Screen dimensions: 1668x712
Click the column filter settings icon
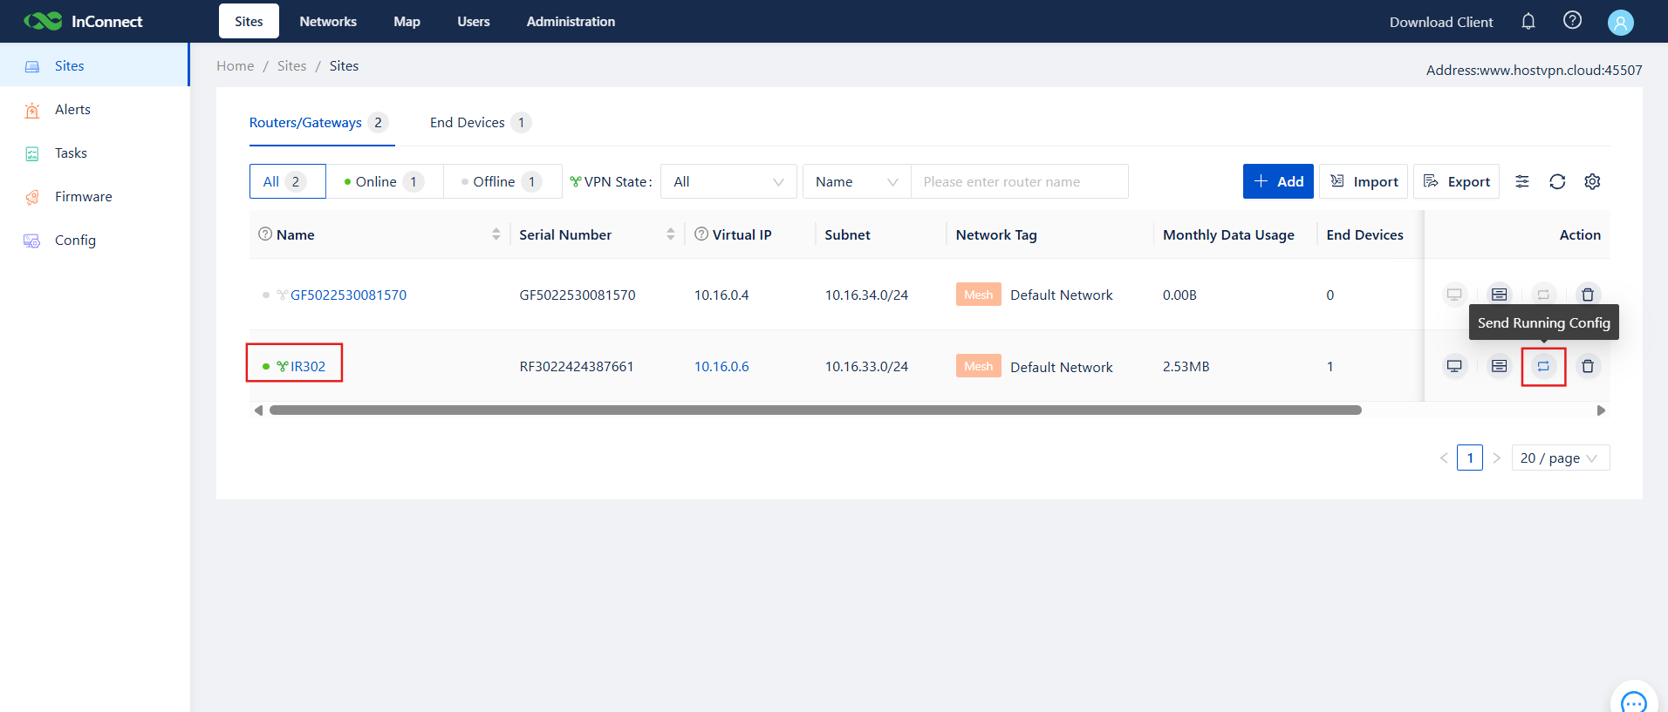[1522, 181]
